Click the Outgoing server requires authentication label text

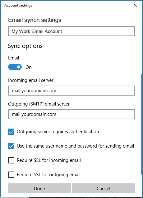tap(58, 132)
